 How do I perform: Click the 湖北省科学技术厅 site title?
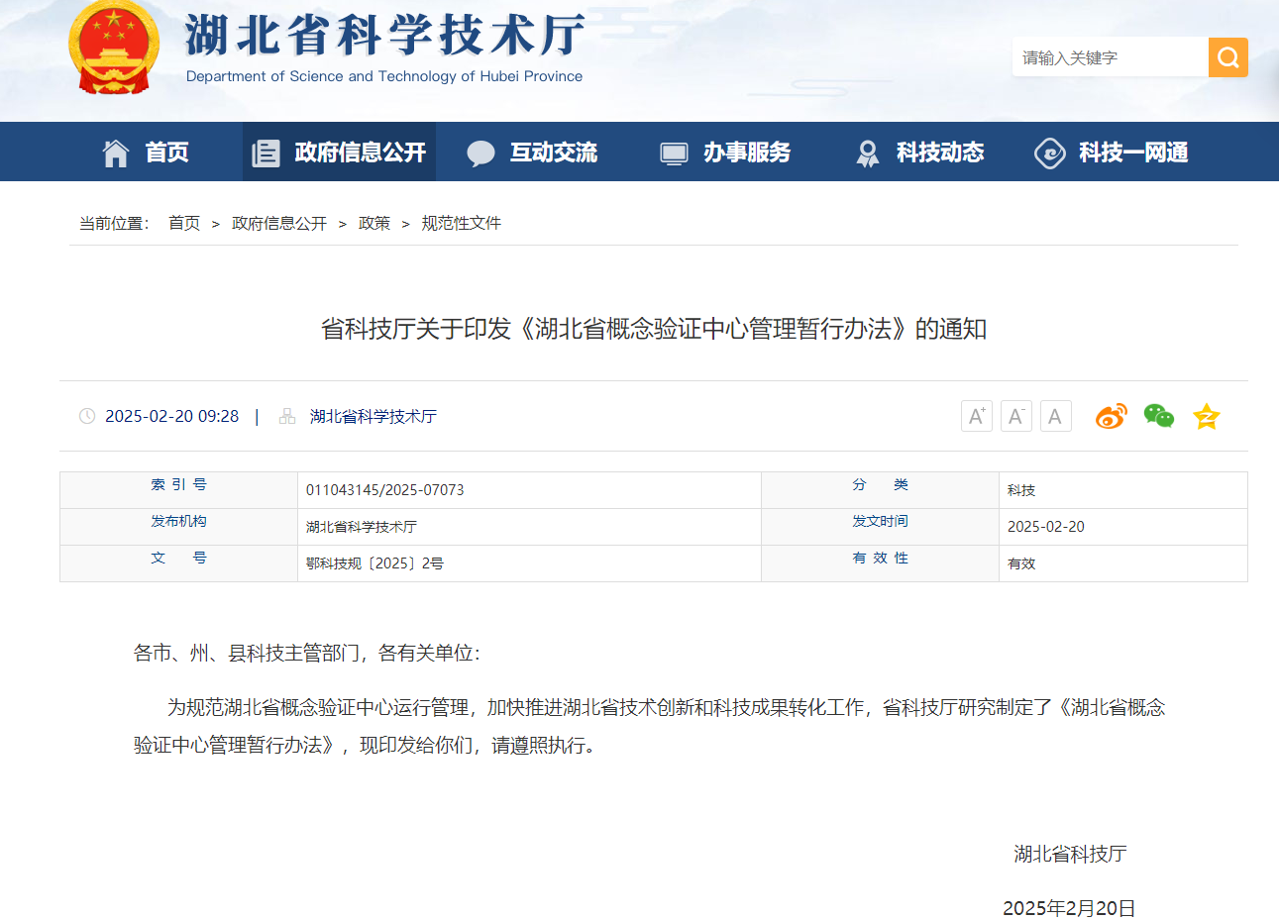click(384, 38)
